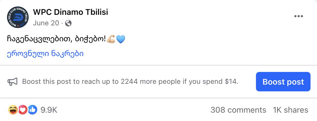
Task: Click the globe public audience icon
Action: tap(68, 23)
